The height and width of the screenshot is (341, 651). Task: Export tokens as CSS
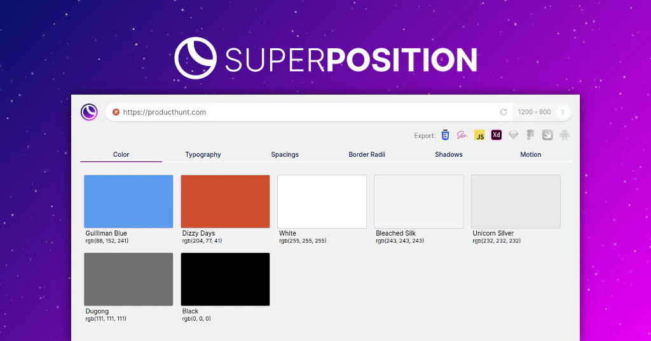tap(445, 135)
